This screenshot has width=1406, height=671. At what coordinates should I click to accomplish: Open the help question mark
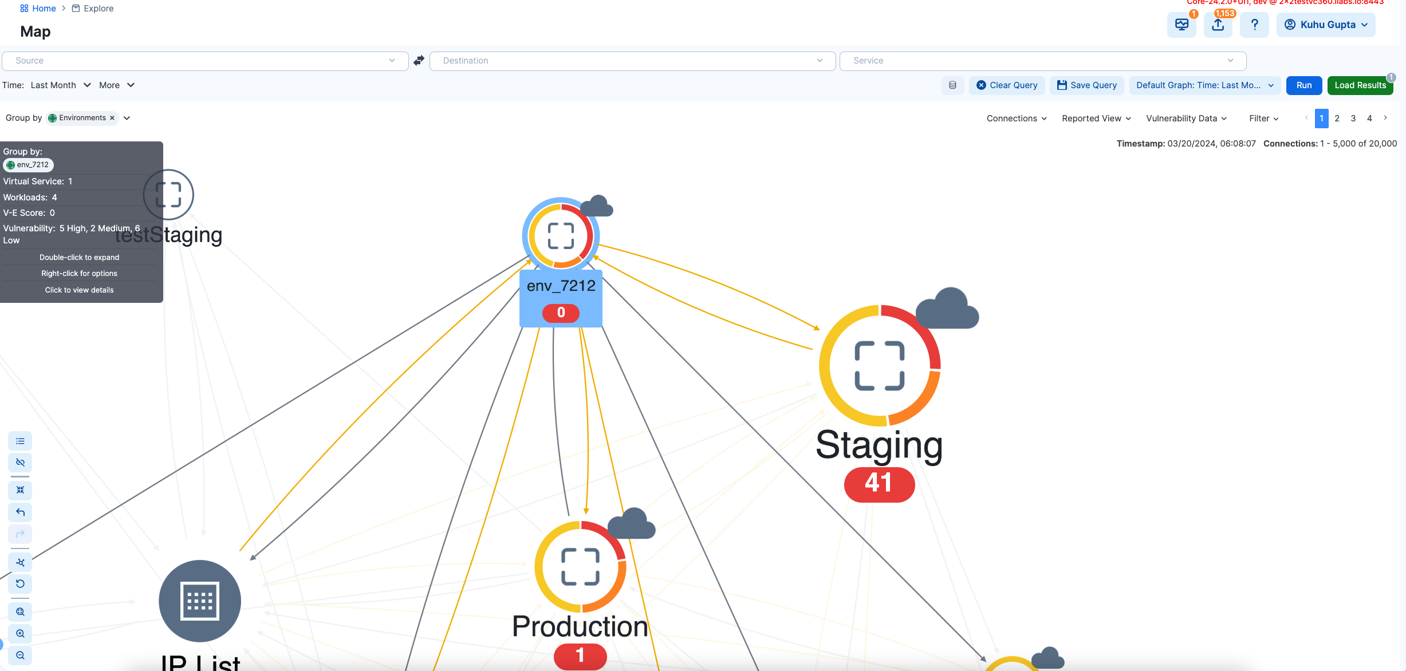(1255, 25)
